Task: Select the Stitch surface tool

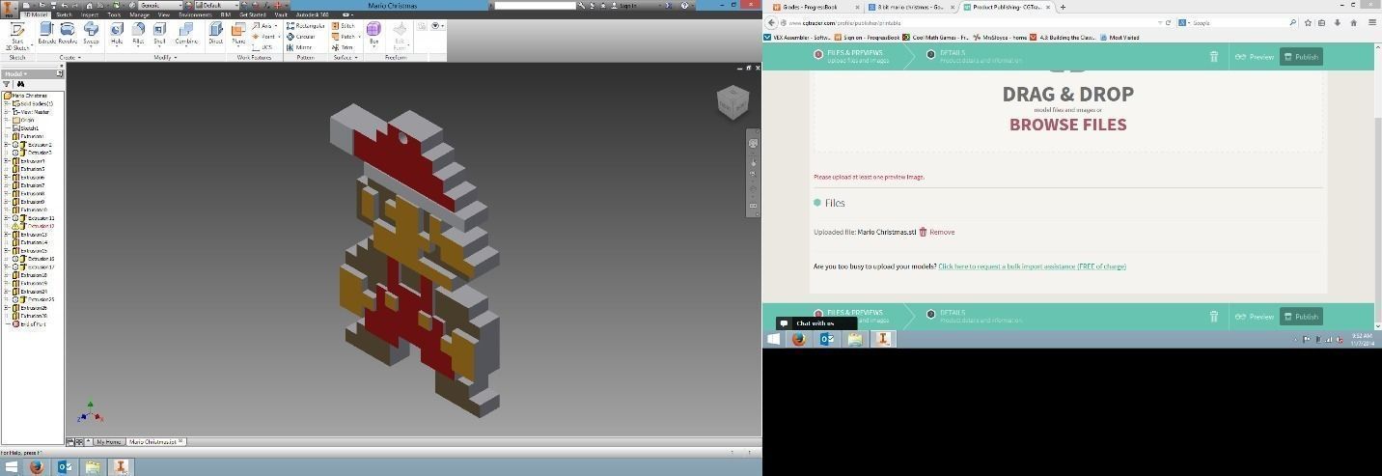Action: pos(343,26)
